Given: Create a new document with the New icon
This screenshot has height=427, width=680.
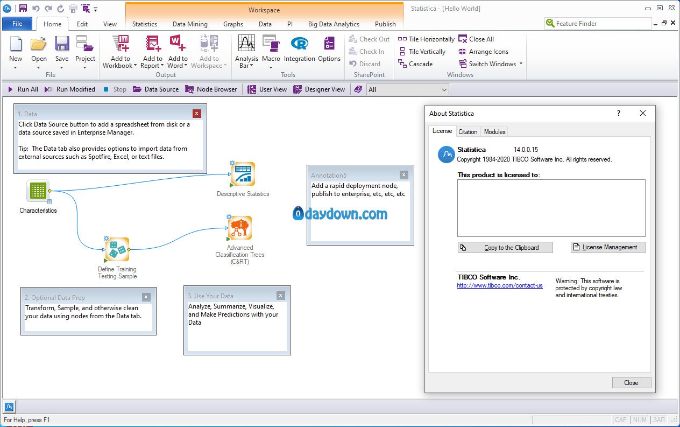Looking at the screenshot, I should click(16, 44).
